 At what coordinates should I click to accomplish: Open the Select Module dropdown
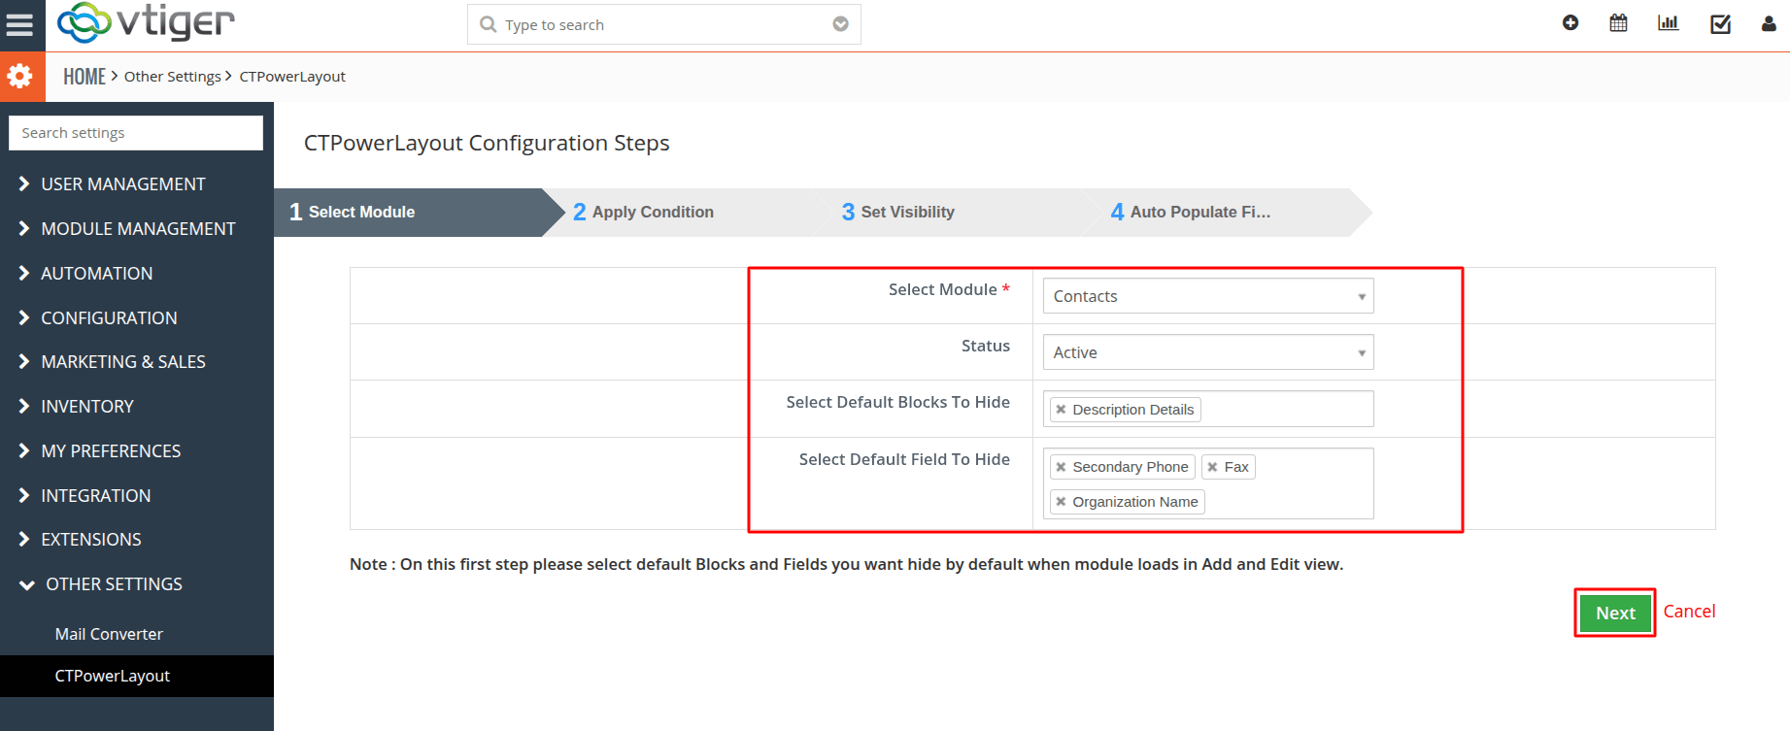coord(1208,296)
